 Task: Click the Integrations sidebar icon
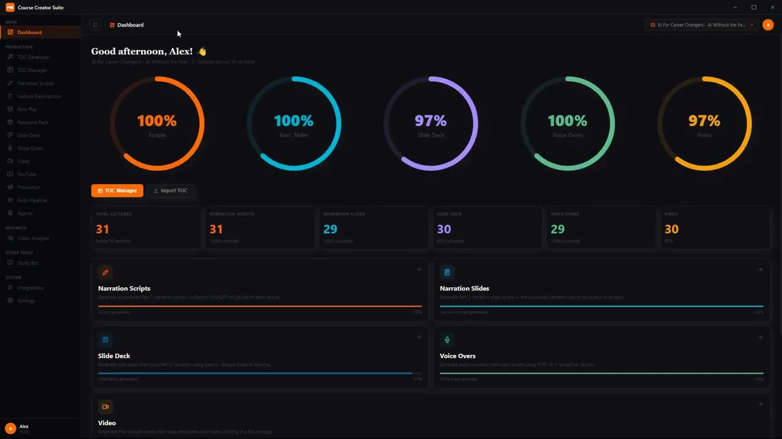point(10,288)
